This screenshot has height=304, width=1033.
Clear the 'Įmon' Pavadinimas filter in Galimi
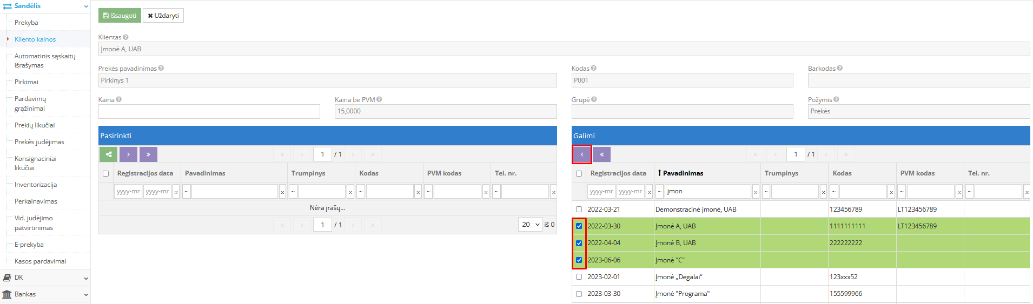coord(756,192)
